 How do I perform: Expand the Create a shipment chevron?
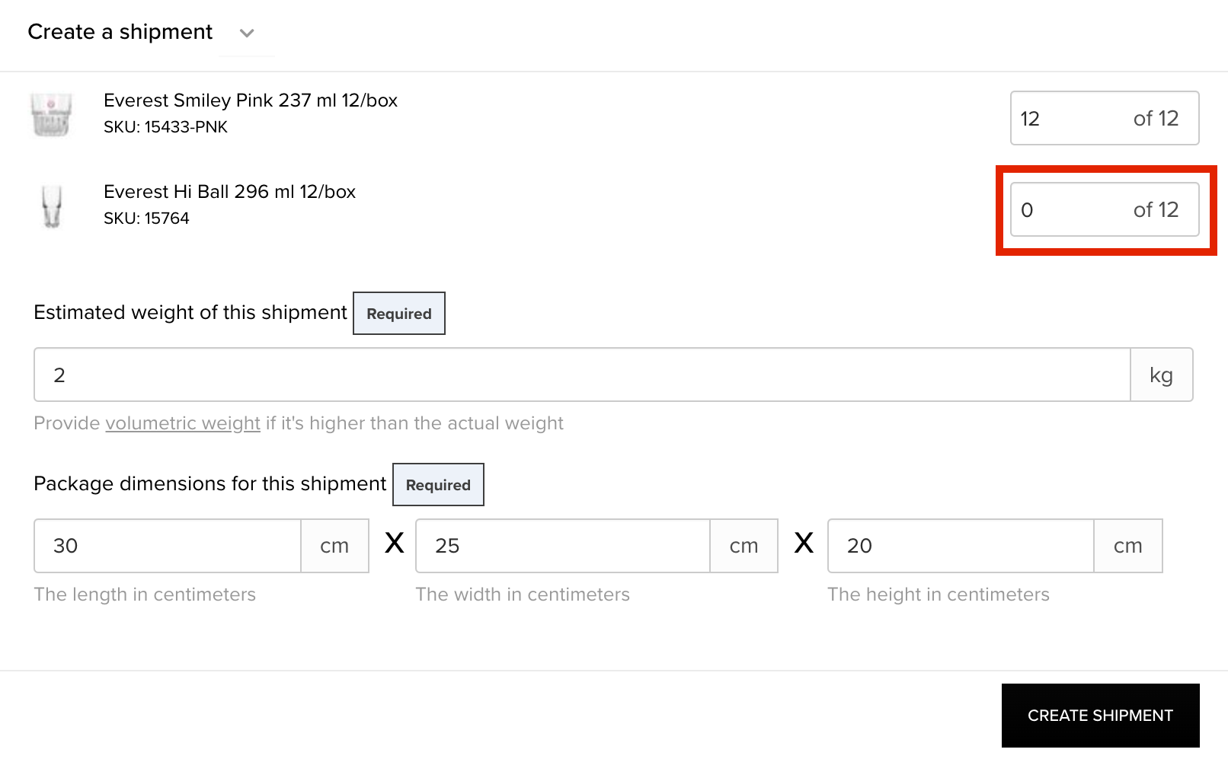(x=247, y=33)
